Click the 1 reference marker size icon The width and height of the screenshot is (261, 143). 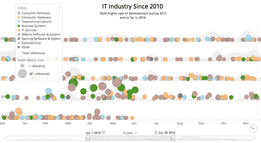(x=22, y=66)
